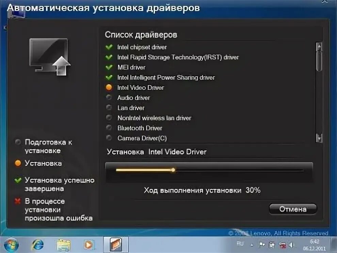
Task: Click the grey pending dot beside Bluetooth Driver
Action: pyautogui.click(x=109, y=128)
